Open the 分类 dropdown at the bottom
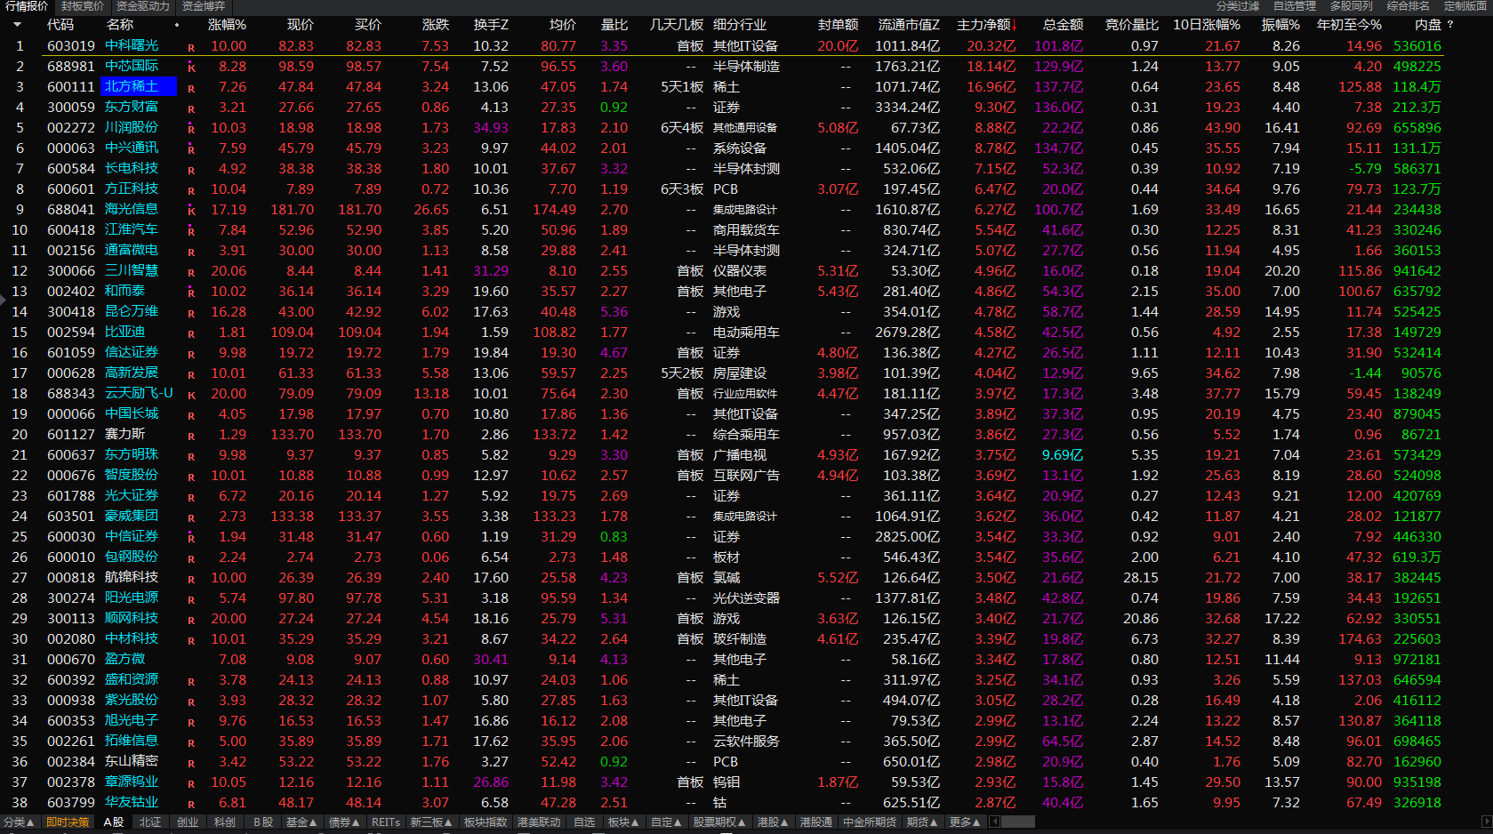Image resolution: width=1493 pixels, height=834 pixels. click(x=20, y=822)
